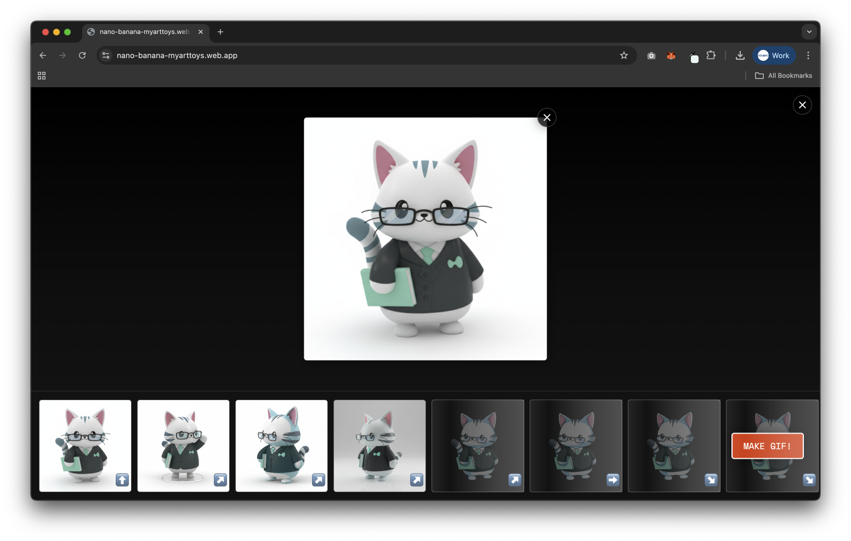Select the dimmed thumbnail with right arrow
Screen dimensions: 851x541
(576, 446)
